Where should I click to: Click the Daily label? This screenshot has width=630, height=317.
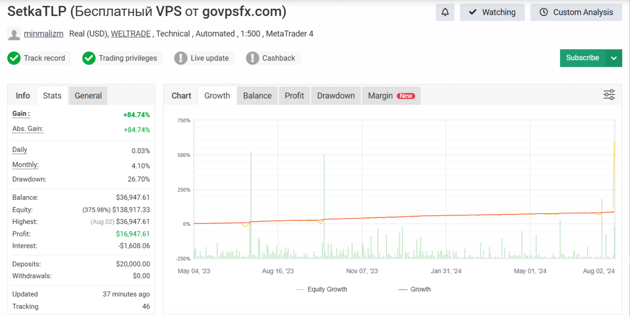coord(20,150)
